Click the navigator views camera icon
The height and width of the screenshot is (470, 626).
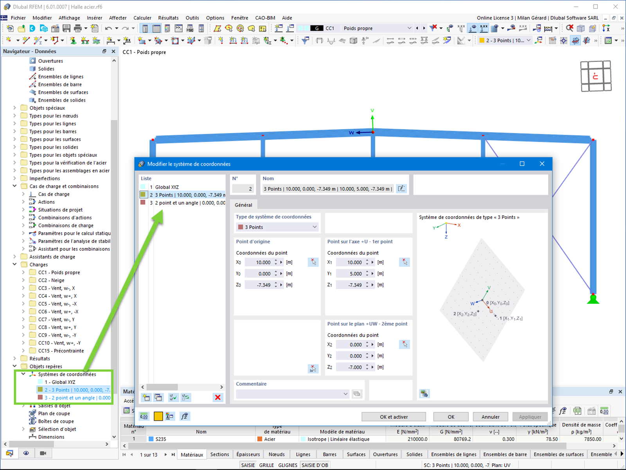click(43, 453)
